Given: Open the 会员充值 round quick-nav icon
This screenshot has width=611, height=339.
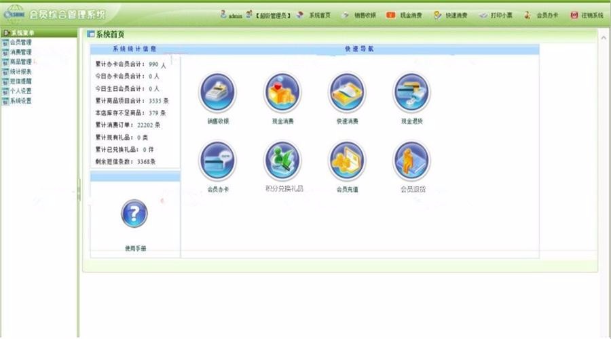Looking at the screenshot, I should [347, 161].
